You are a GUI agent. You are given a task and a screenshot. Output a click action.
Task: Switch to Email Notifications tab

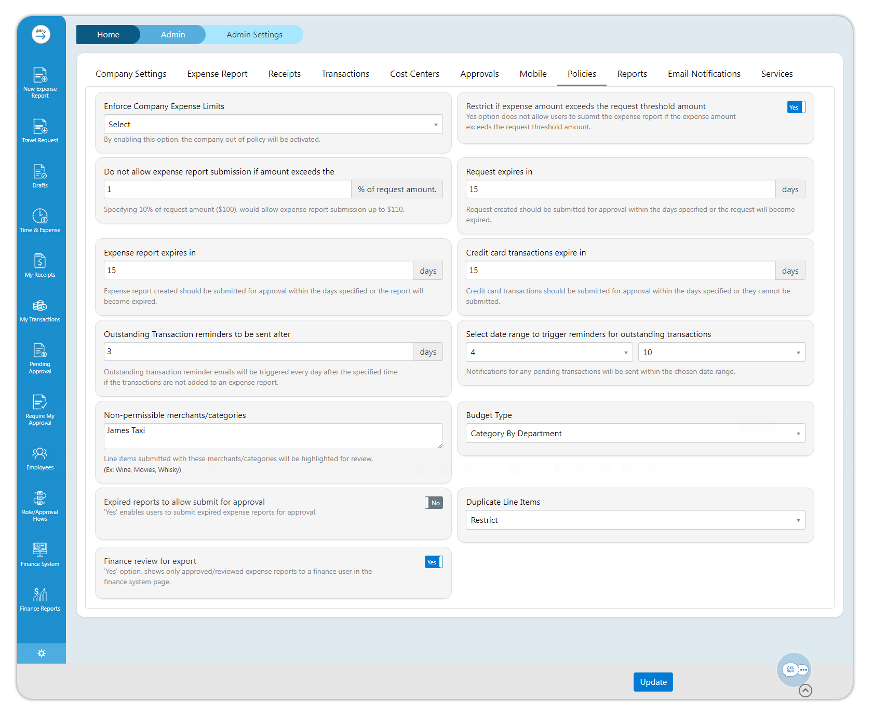coord(704,74)
